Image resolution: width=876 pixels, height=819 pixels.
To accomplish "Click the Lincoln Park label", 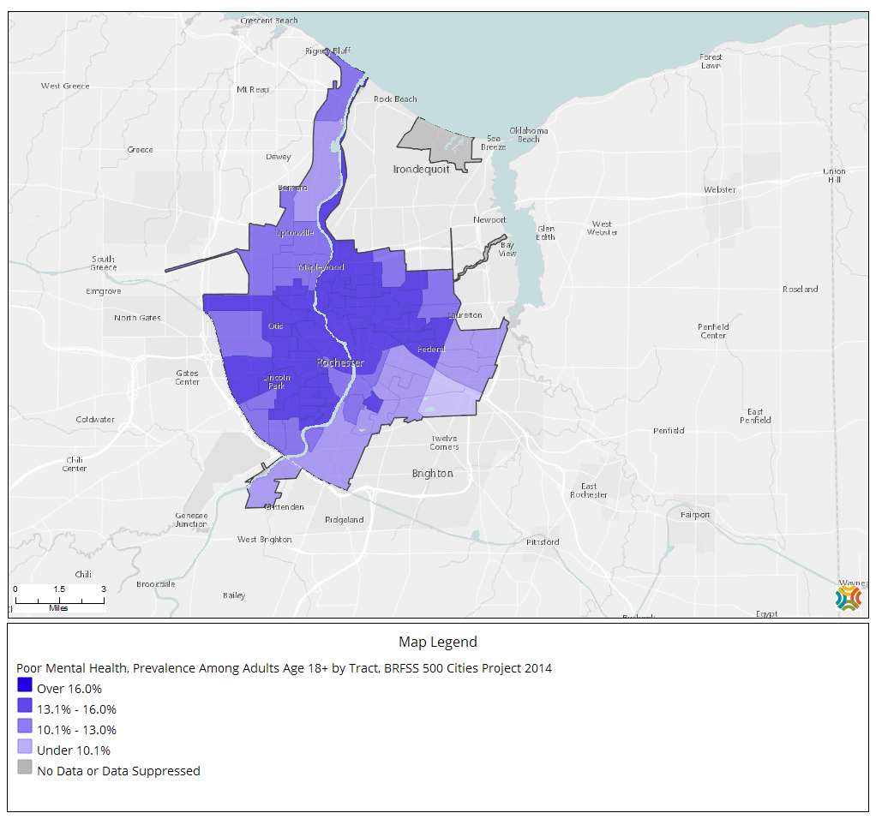I will (x=276, y=380).
